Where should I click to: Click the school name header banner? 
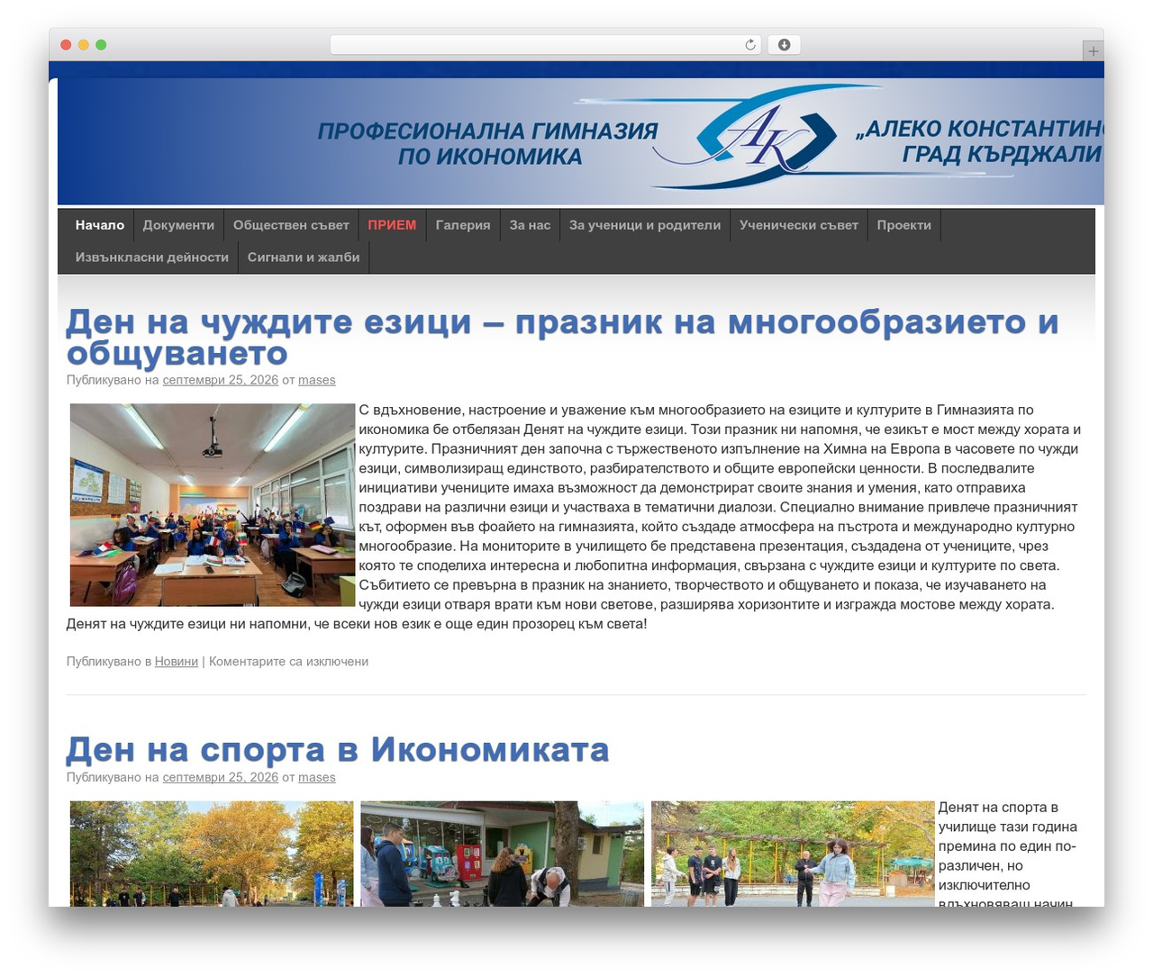click(x=581, y=141)
